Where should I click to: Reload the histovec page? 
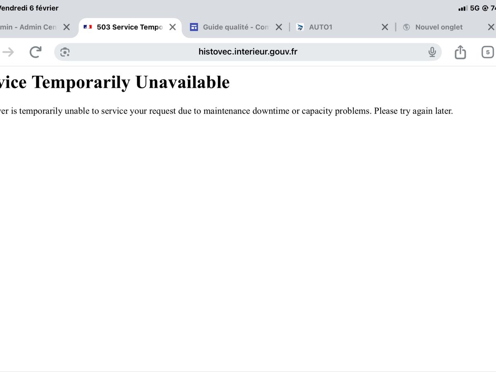point(36,52)
